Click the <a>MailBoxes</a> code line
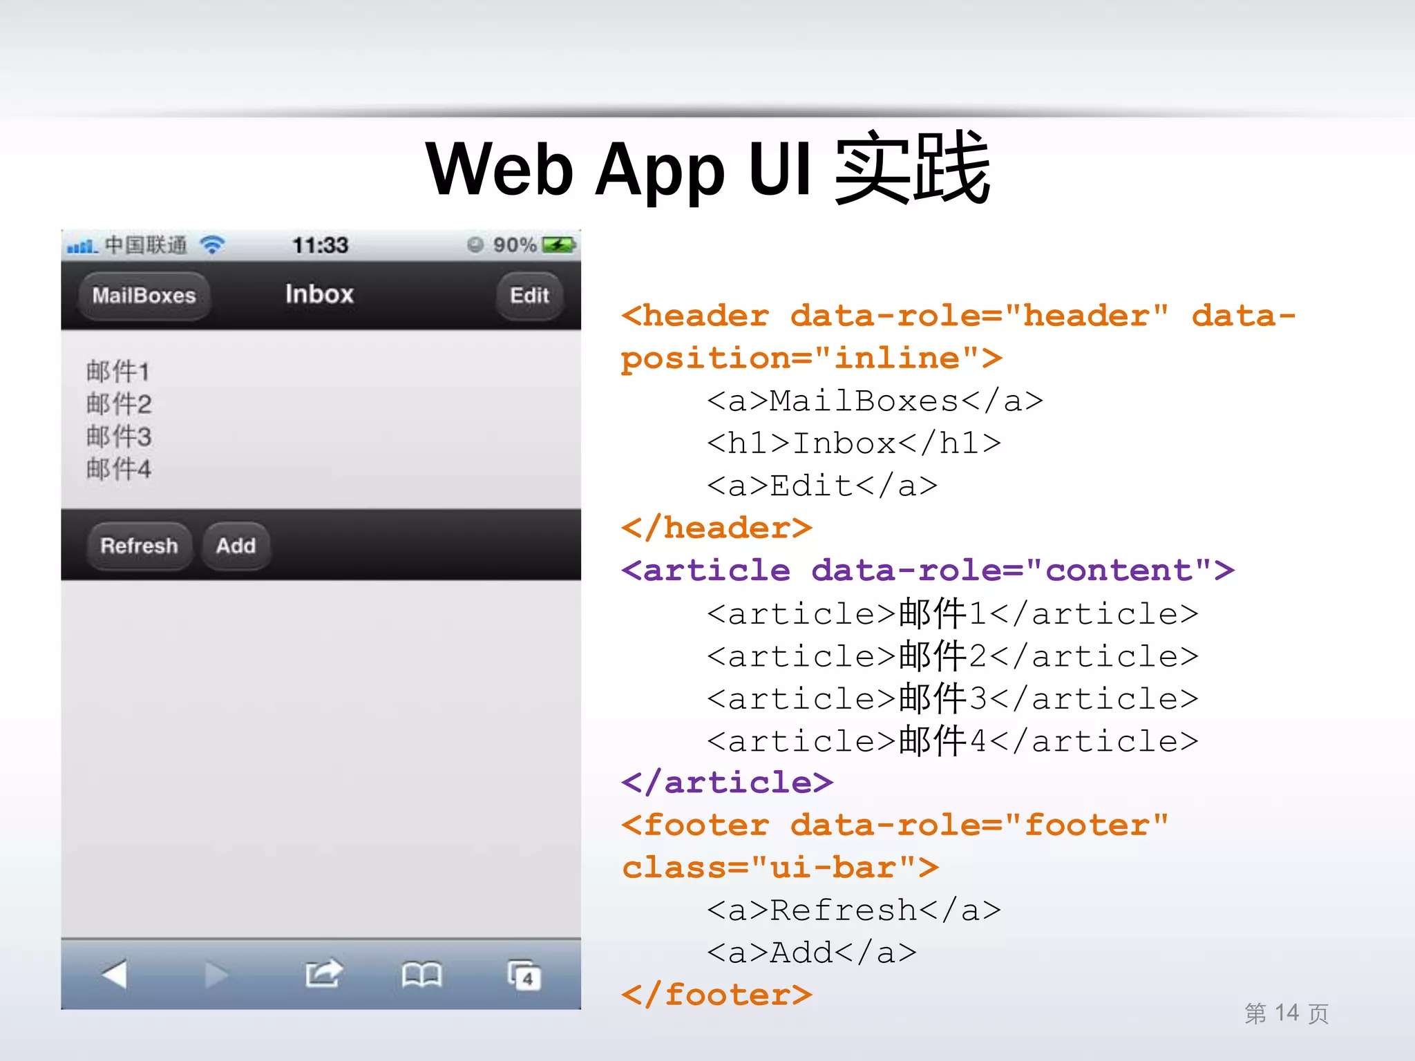This screenshot has width=1415, height=1061. tap(875, 401)
